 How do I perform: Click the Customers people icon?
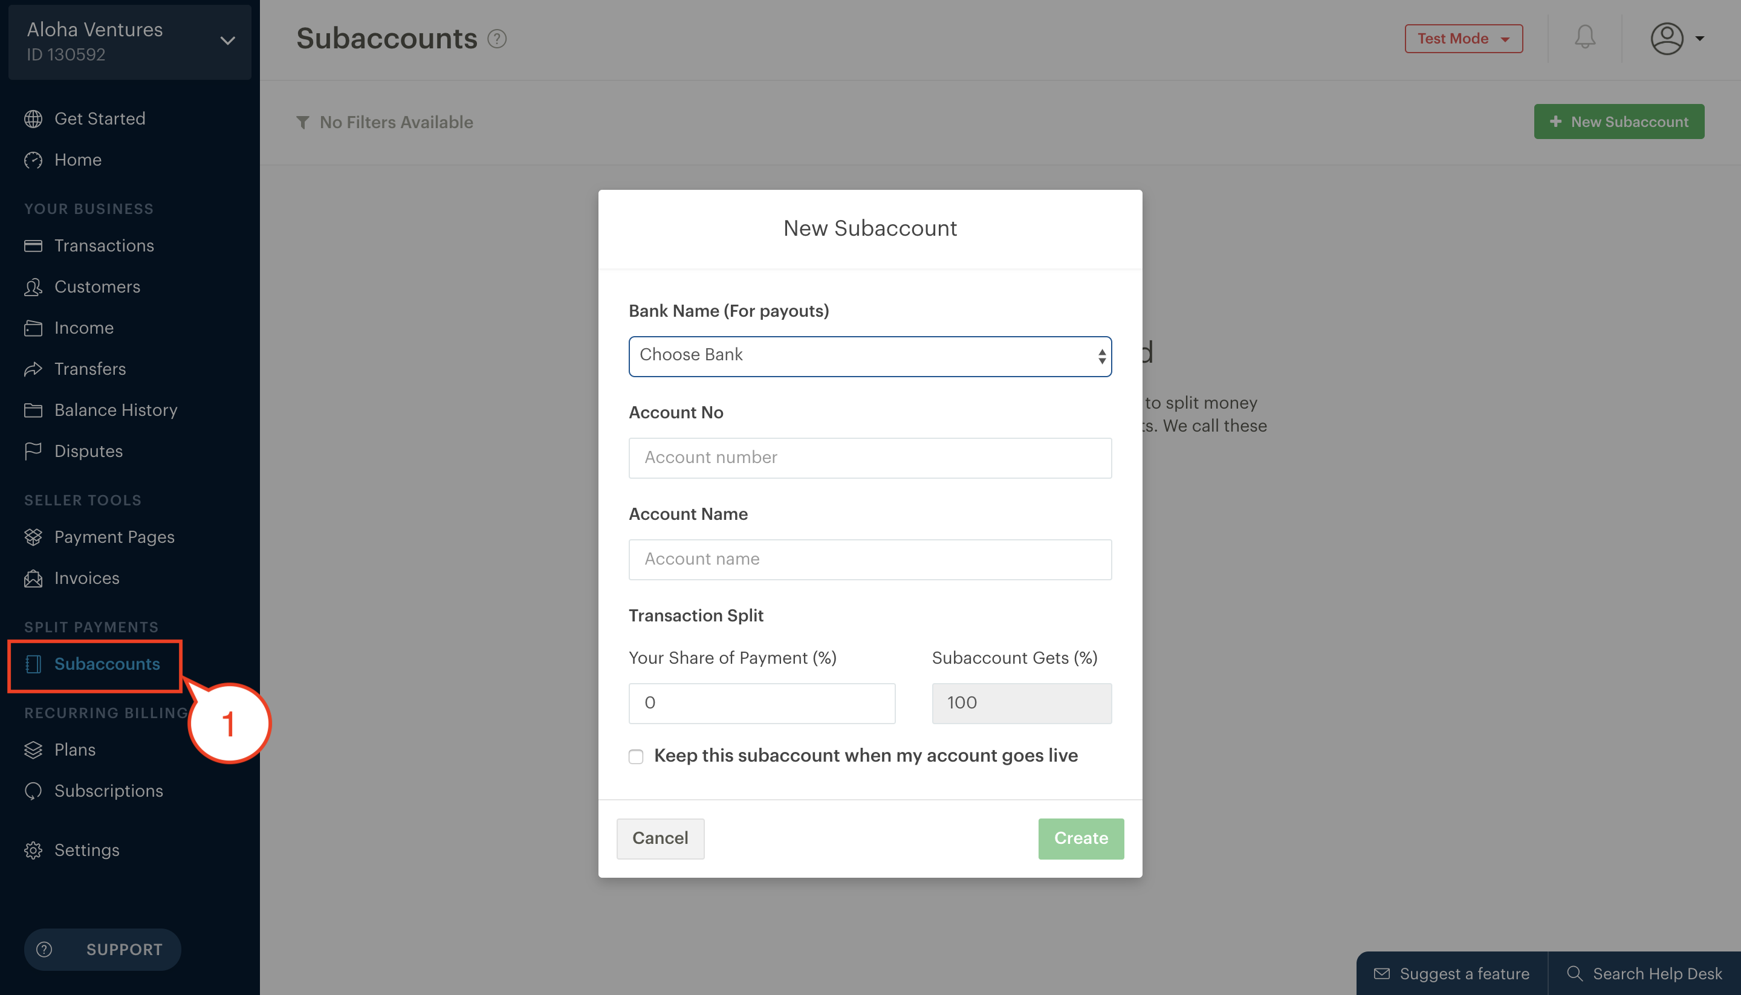33,287
